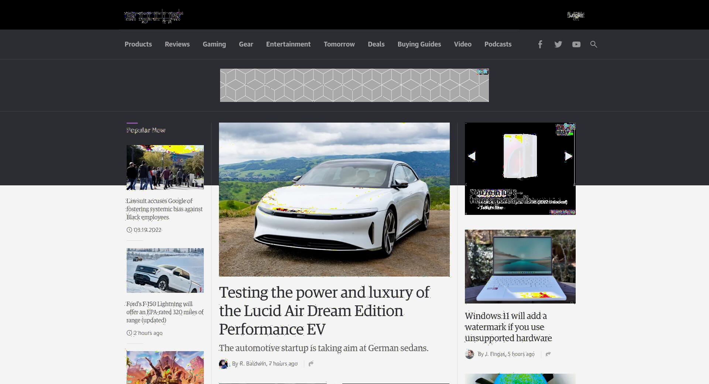Open the Tomorrow section
This screenshot has height=384, width=709.
[339, 44]
